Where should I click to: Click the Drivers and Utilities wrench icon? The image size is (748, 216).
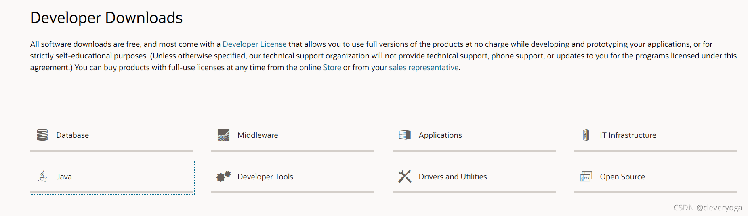[405, 177]
